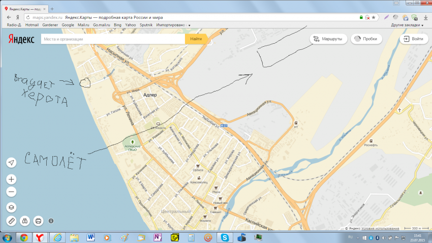Open a new browser tab

click(x=52, y=9)
